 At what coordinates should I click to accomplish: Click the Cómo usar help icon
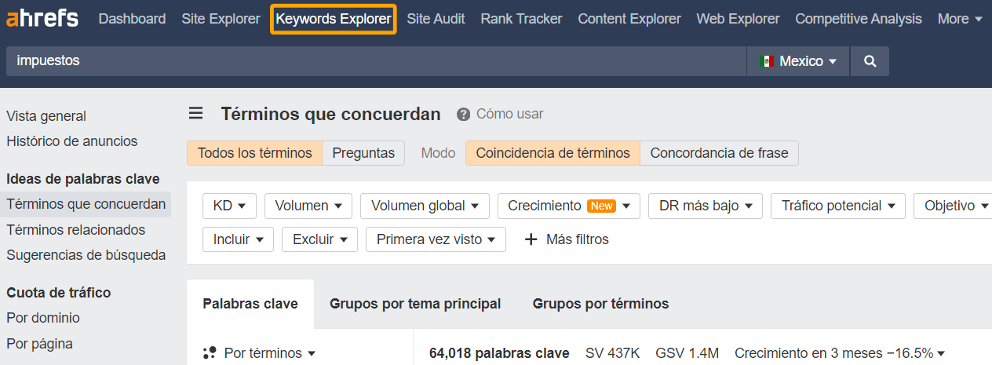click(x=464, y=115)
